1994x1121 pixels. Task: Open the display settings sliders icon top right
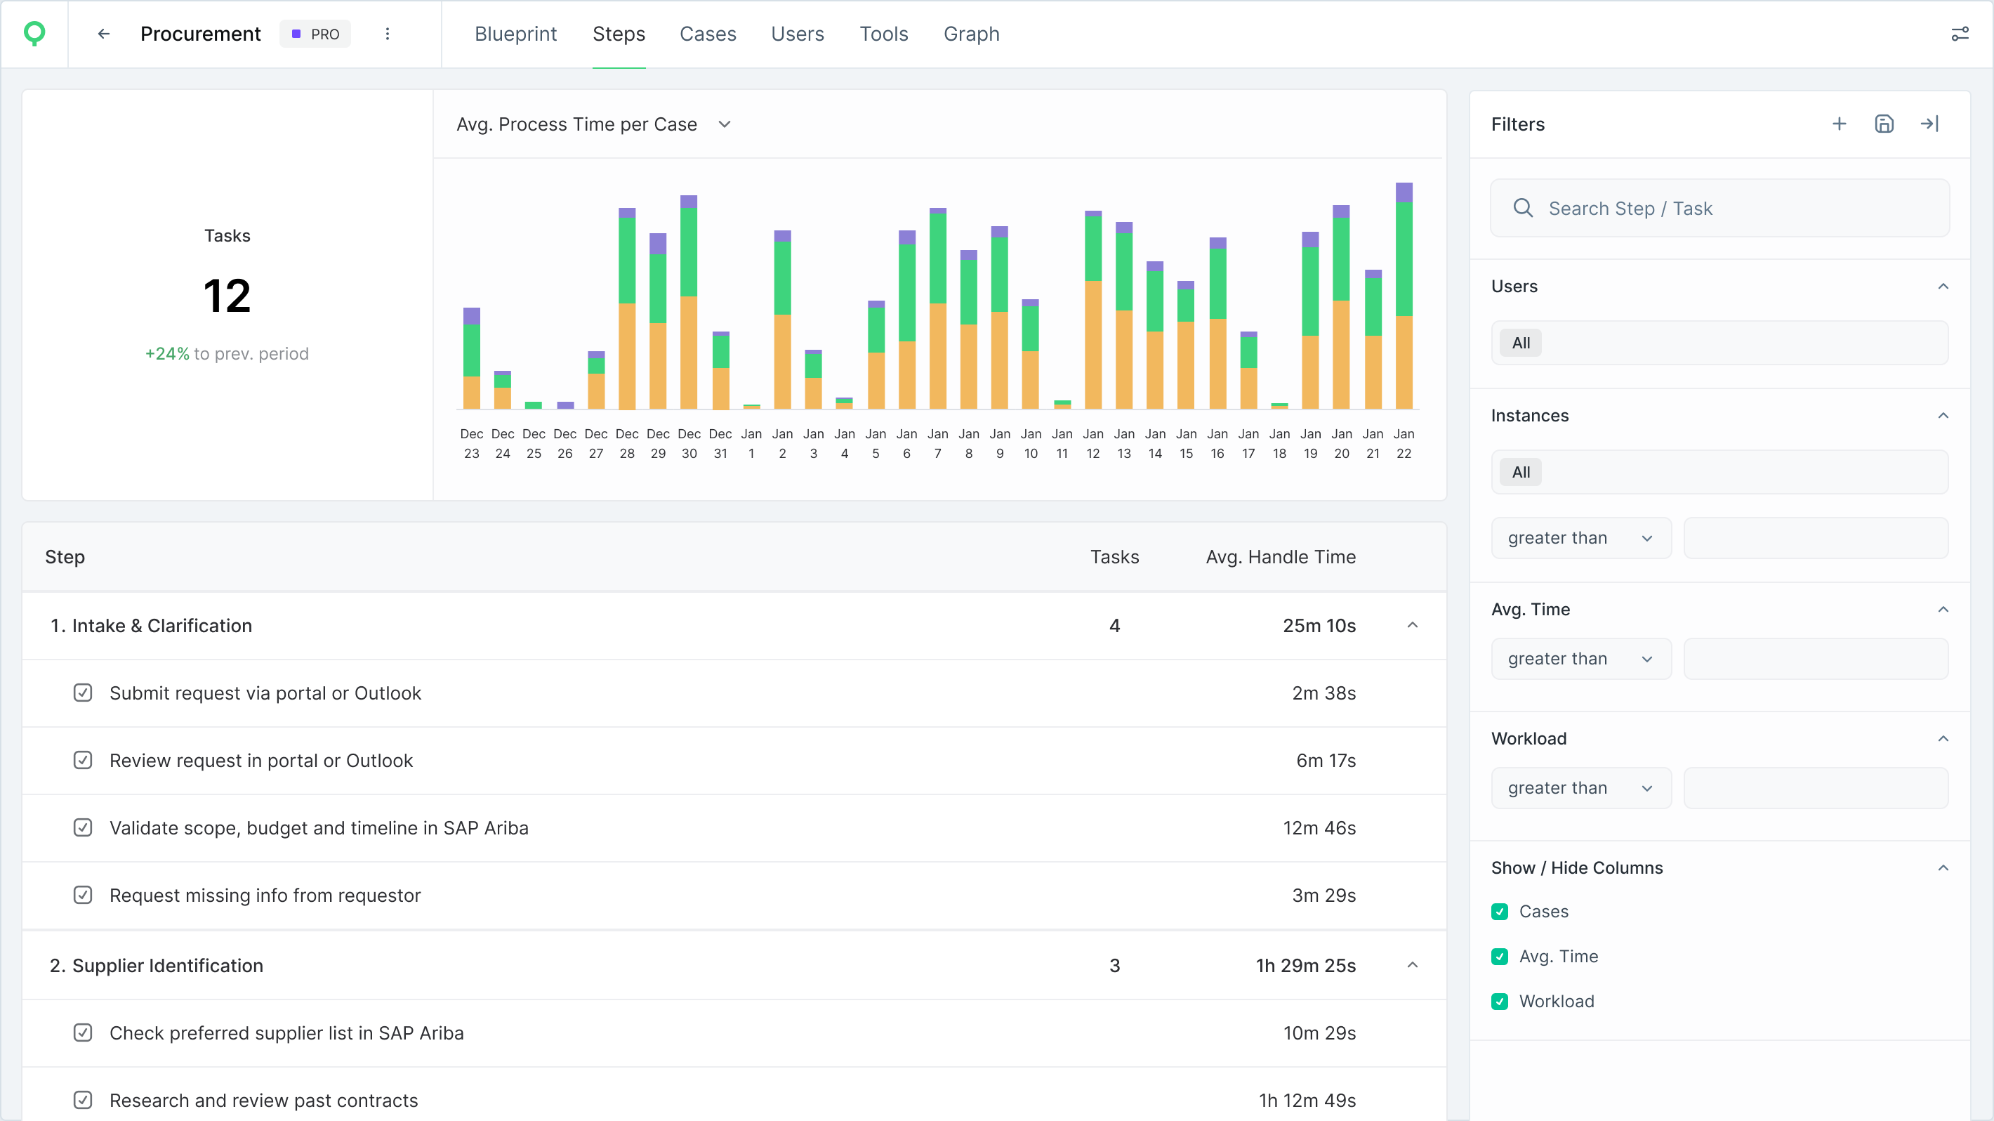[x=1960, y=34]
